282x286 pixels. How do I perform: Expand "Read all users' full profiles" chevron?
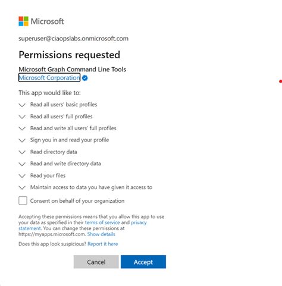pos(22,117)
